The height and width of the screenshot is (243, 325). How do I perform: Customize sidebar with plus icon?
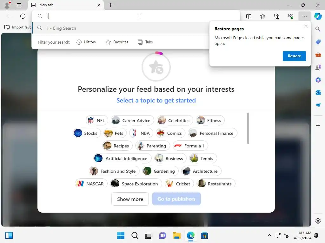[x=318, y=125]
